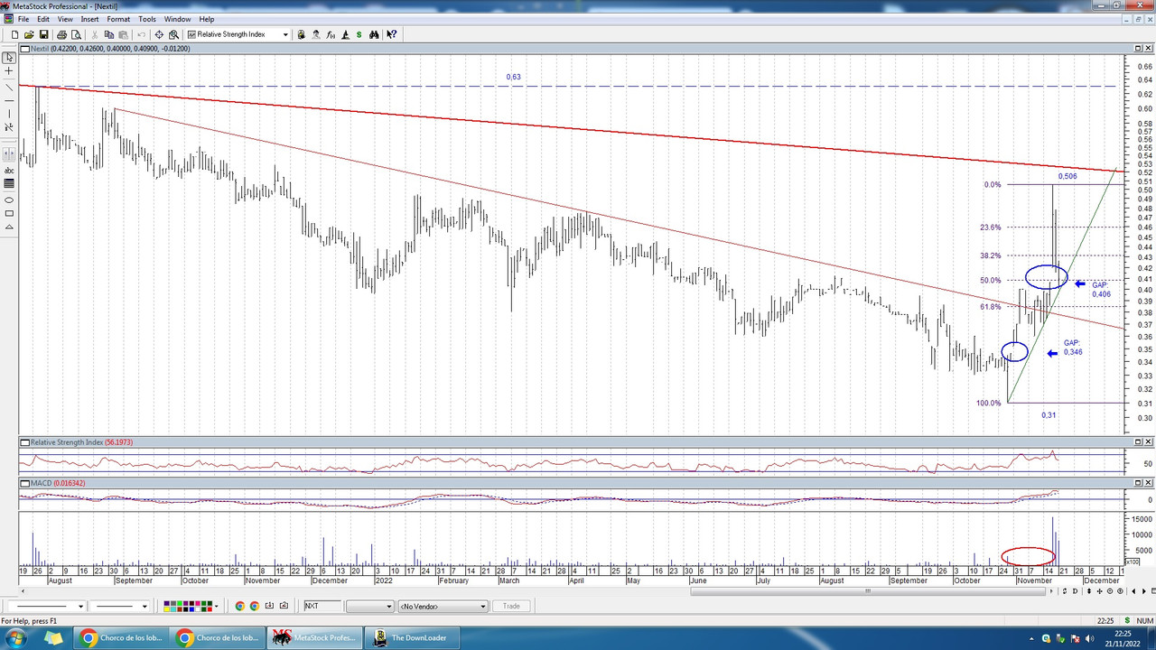1156x650 pixels.
Task: Click Relative Strength Index panel title
Action: click(x=79, y=442)
